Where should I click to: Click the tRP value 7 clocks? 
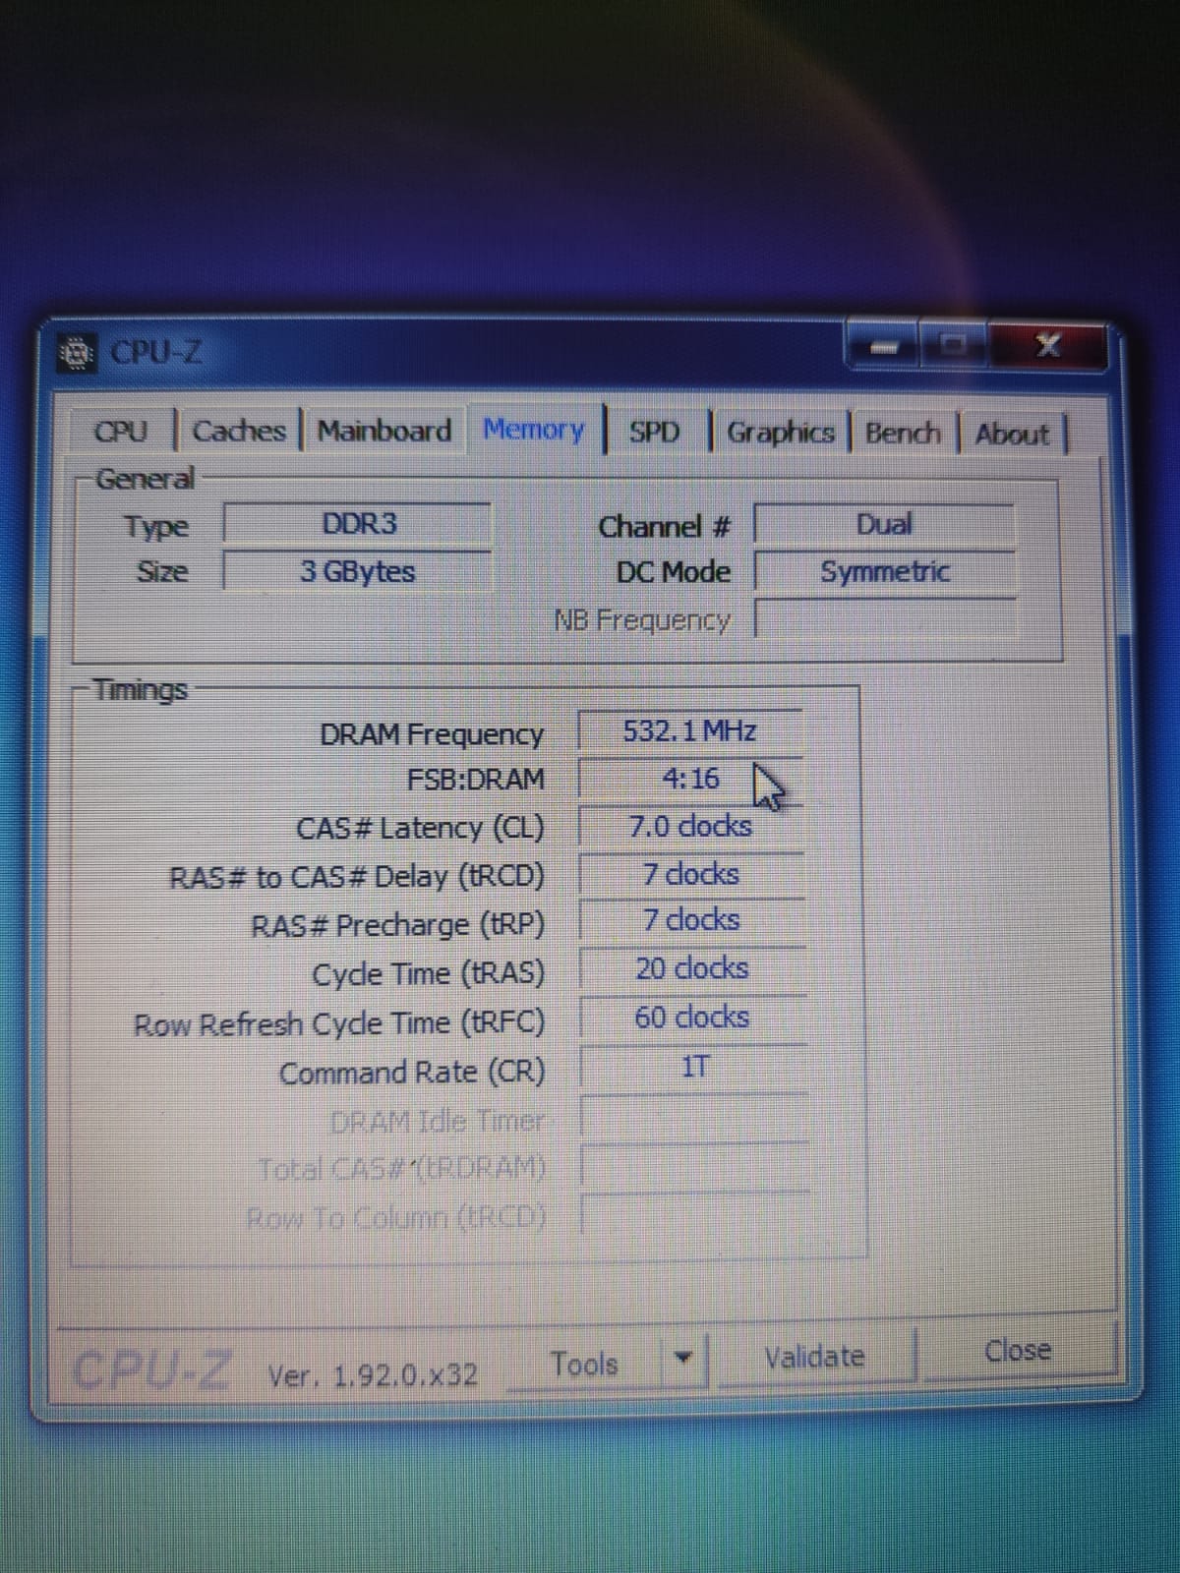[692, 920]
